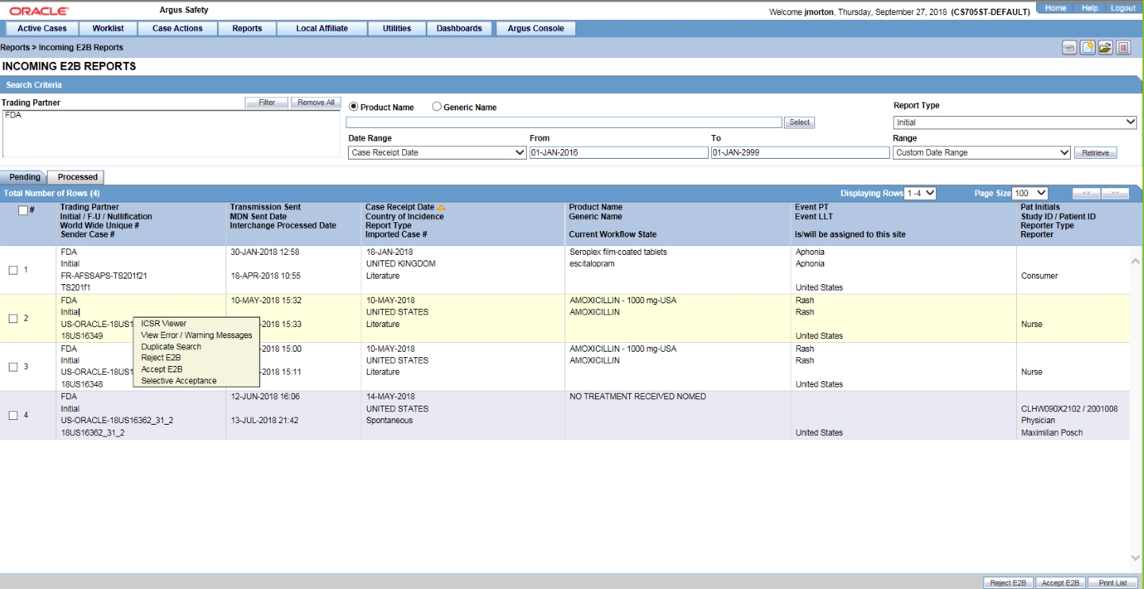Click the From date field
Screen dimensions: 1144x589
(x=618, y=152)
